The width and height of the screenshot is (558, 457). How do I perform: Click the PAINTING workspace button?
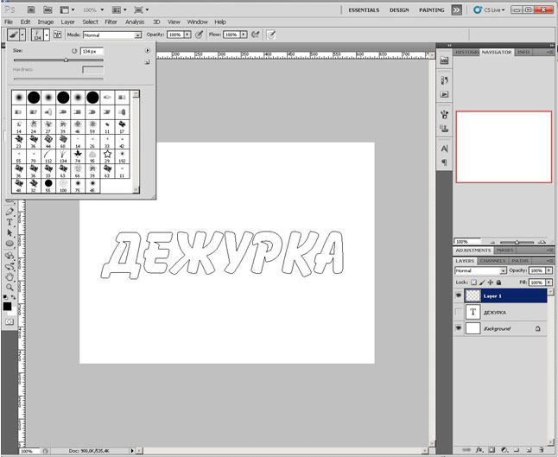click(x=432, y=9)
